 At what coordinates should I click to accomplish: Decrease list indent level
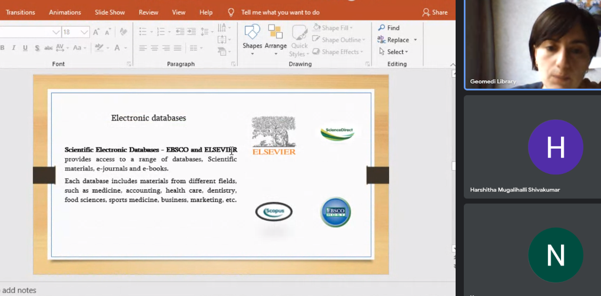click(x=180, y=32)
